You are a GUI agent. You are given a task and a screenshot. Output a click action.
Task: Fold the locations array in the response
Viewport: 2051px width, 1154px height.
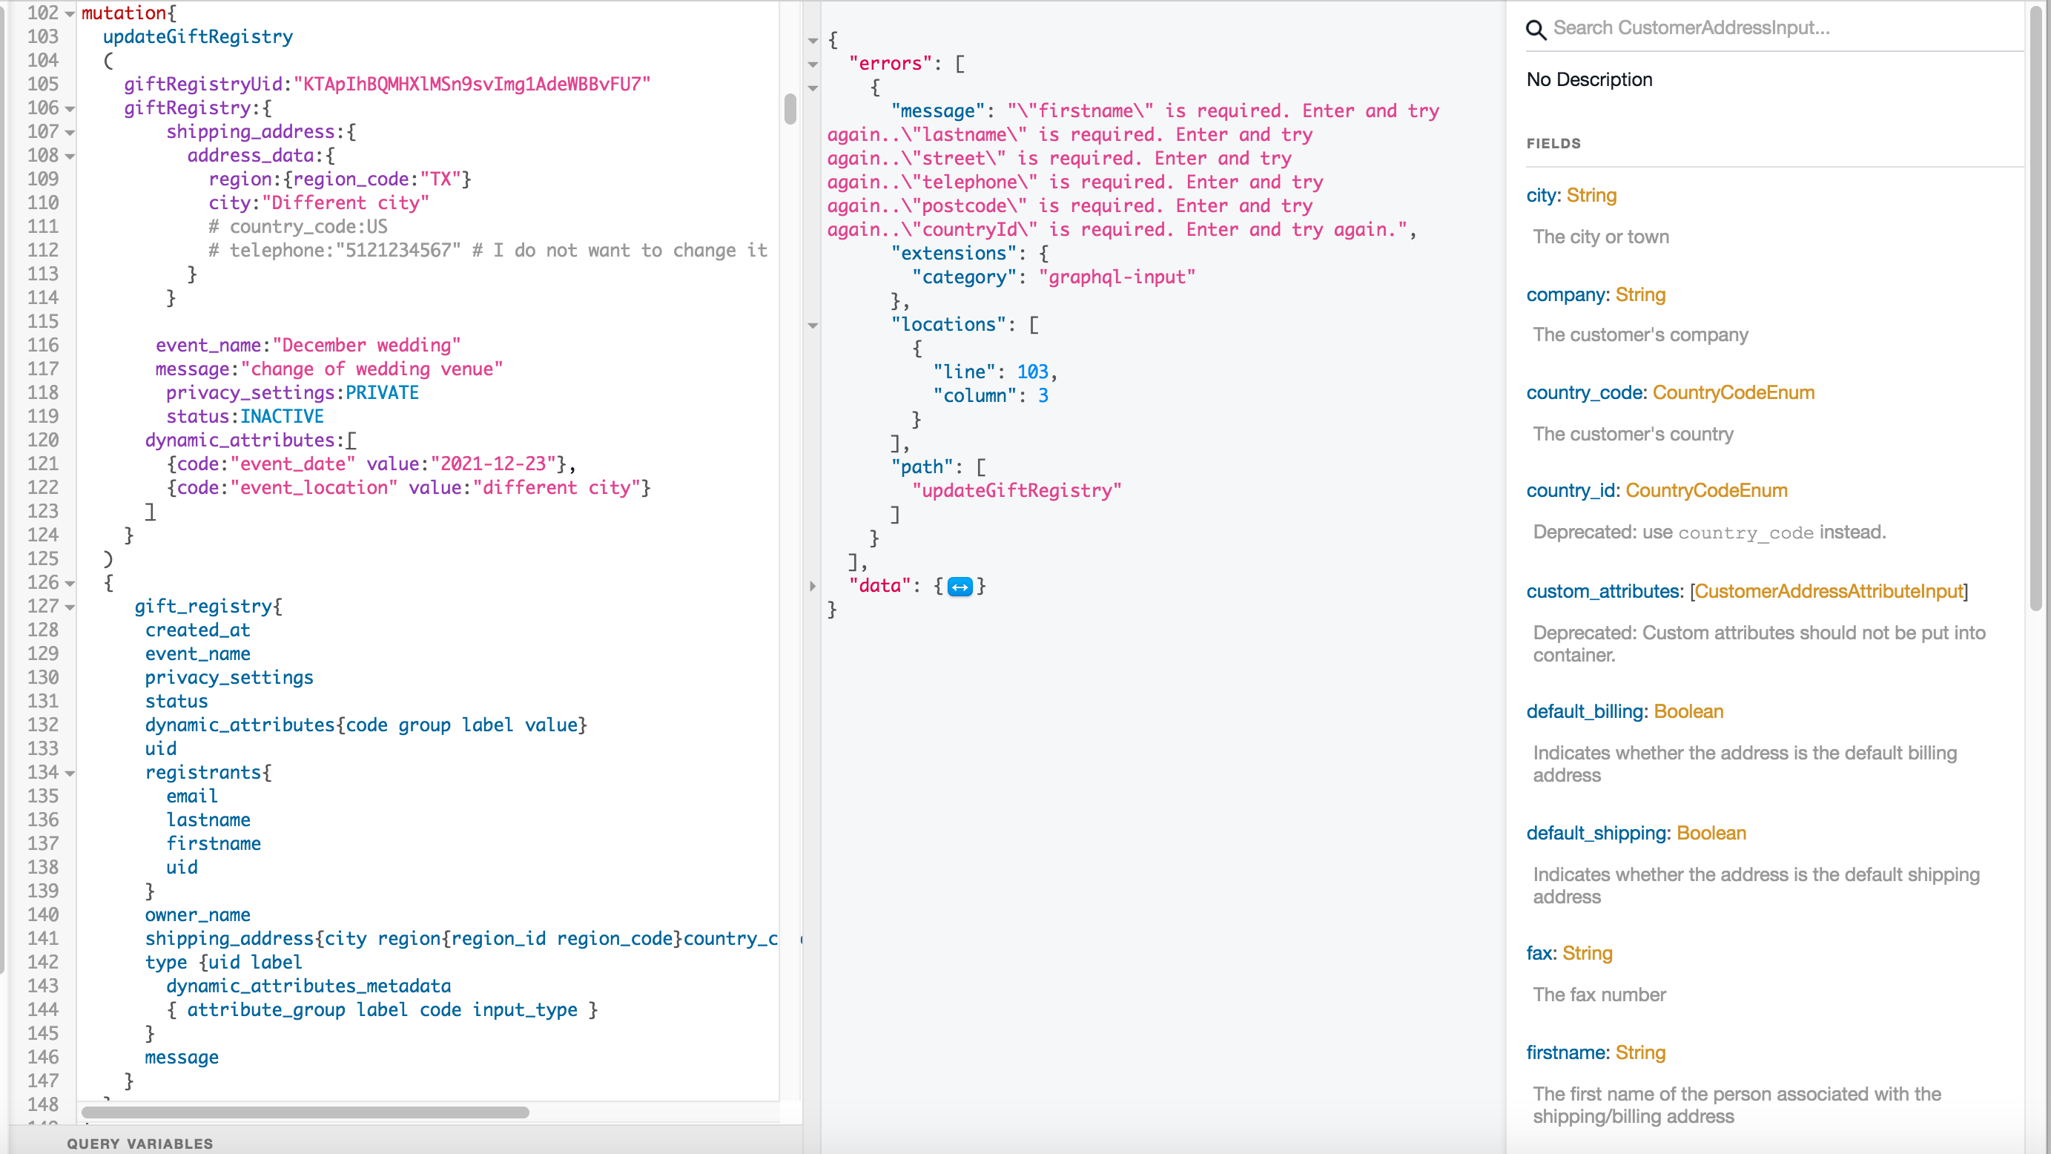click(813, 326)
